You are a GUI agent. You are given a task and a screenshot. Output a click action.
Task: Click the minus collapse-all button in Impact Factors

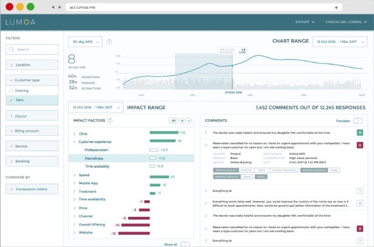point(189,121)
